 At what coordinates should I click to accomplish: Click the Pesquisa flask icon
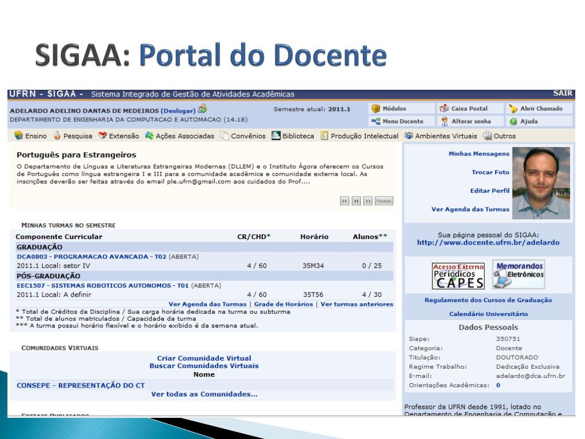coord(57,135)
